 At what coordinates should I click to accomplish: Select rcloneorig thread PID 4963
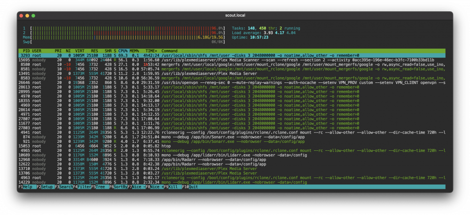pos(232,178)
